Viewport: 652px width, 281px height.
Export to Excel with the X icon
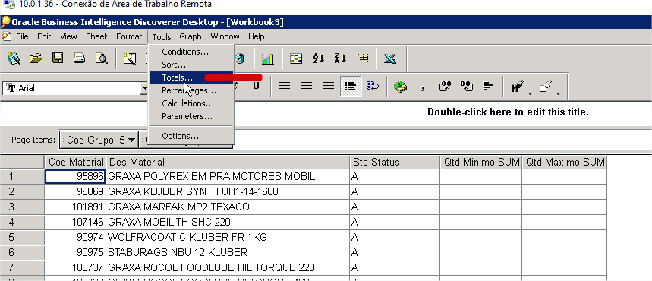(x=390, y=58)
